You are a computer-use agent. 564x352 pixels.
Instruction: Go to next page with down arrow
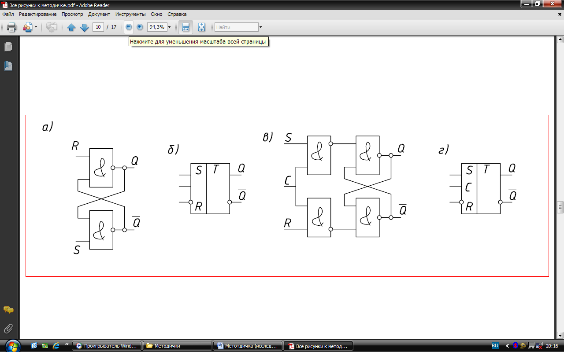tap(84, 27)
